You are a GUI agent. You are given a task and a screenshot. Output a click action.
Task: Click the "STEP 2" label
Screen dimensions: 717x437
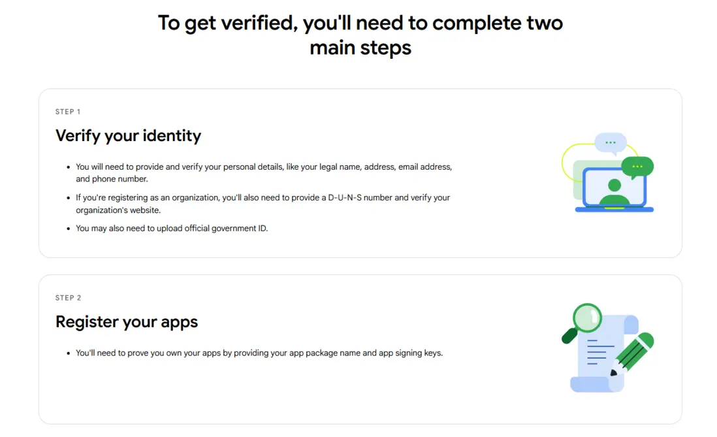[69, 298]
